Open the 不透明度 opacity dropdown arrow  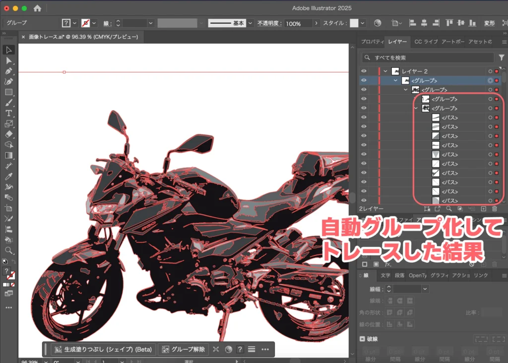pos(317,23)
